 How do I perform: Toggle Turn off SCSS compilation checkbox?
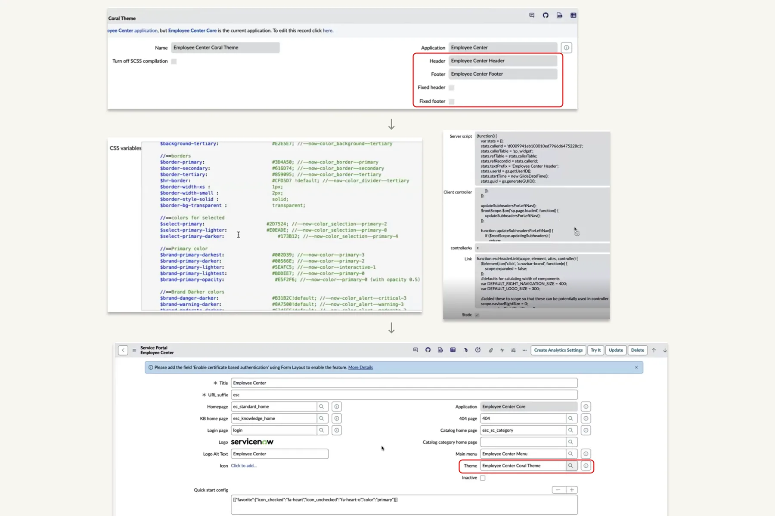[174, 61]
